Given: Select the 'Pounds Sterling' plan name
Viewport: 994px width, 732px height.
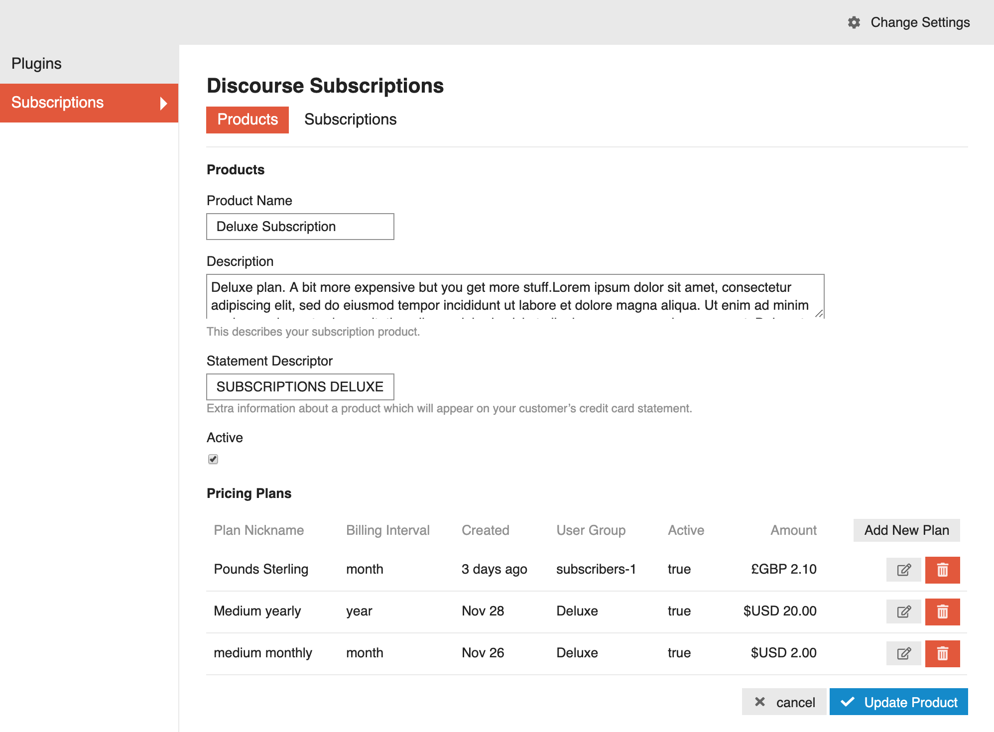Looking at the screenshot, I should (x=261, y=569).
